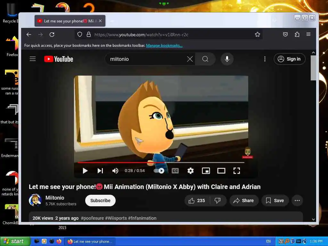Skip to the next video
Viewport: 328px width, 246px height.
[100, 171]
